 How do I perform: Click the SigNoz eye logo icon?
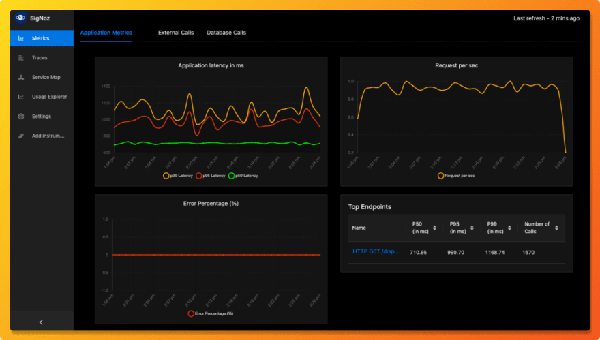click(x=20, y=18)
